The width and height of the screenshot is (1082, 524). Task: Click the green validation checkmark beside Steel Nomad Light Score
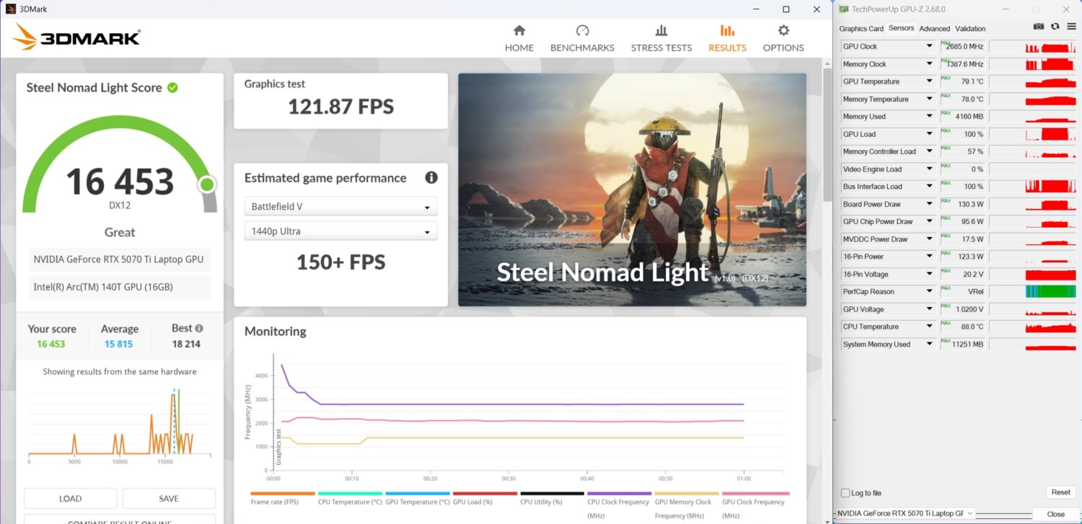(x=172, y=87)
